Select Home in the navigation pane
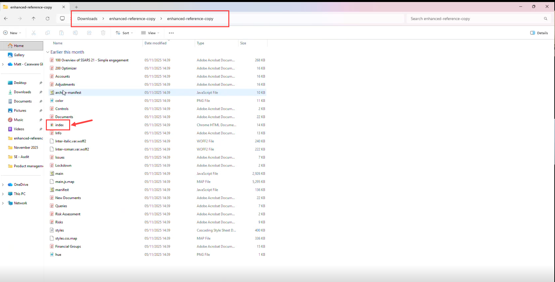 point(22,46)
